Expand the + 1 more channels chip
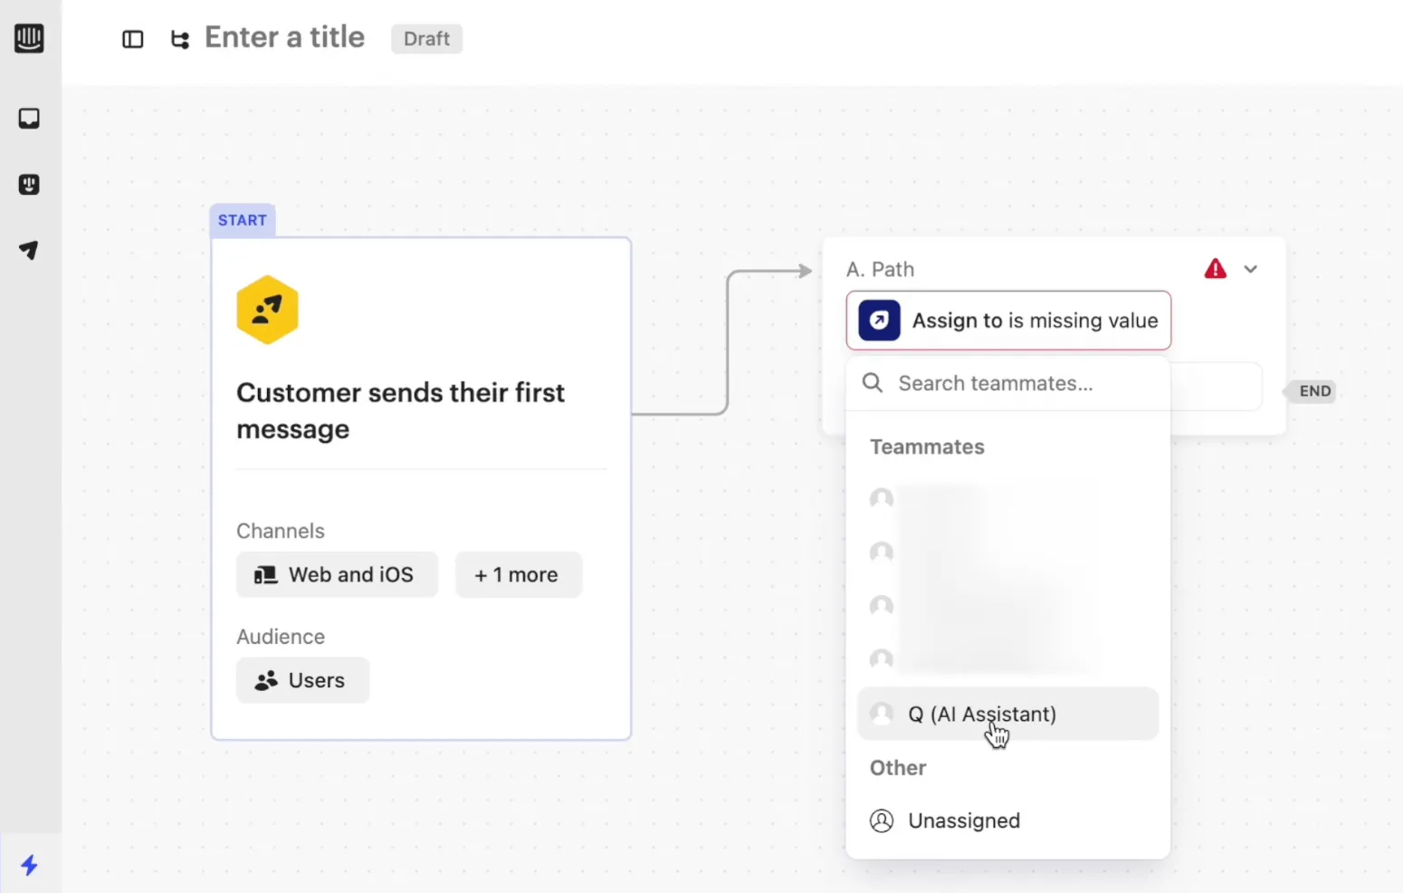This screenshot has height=893, width=1403. pos(518,575)
